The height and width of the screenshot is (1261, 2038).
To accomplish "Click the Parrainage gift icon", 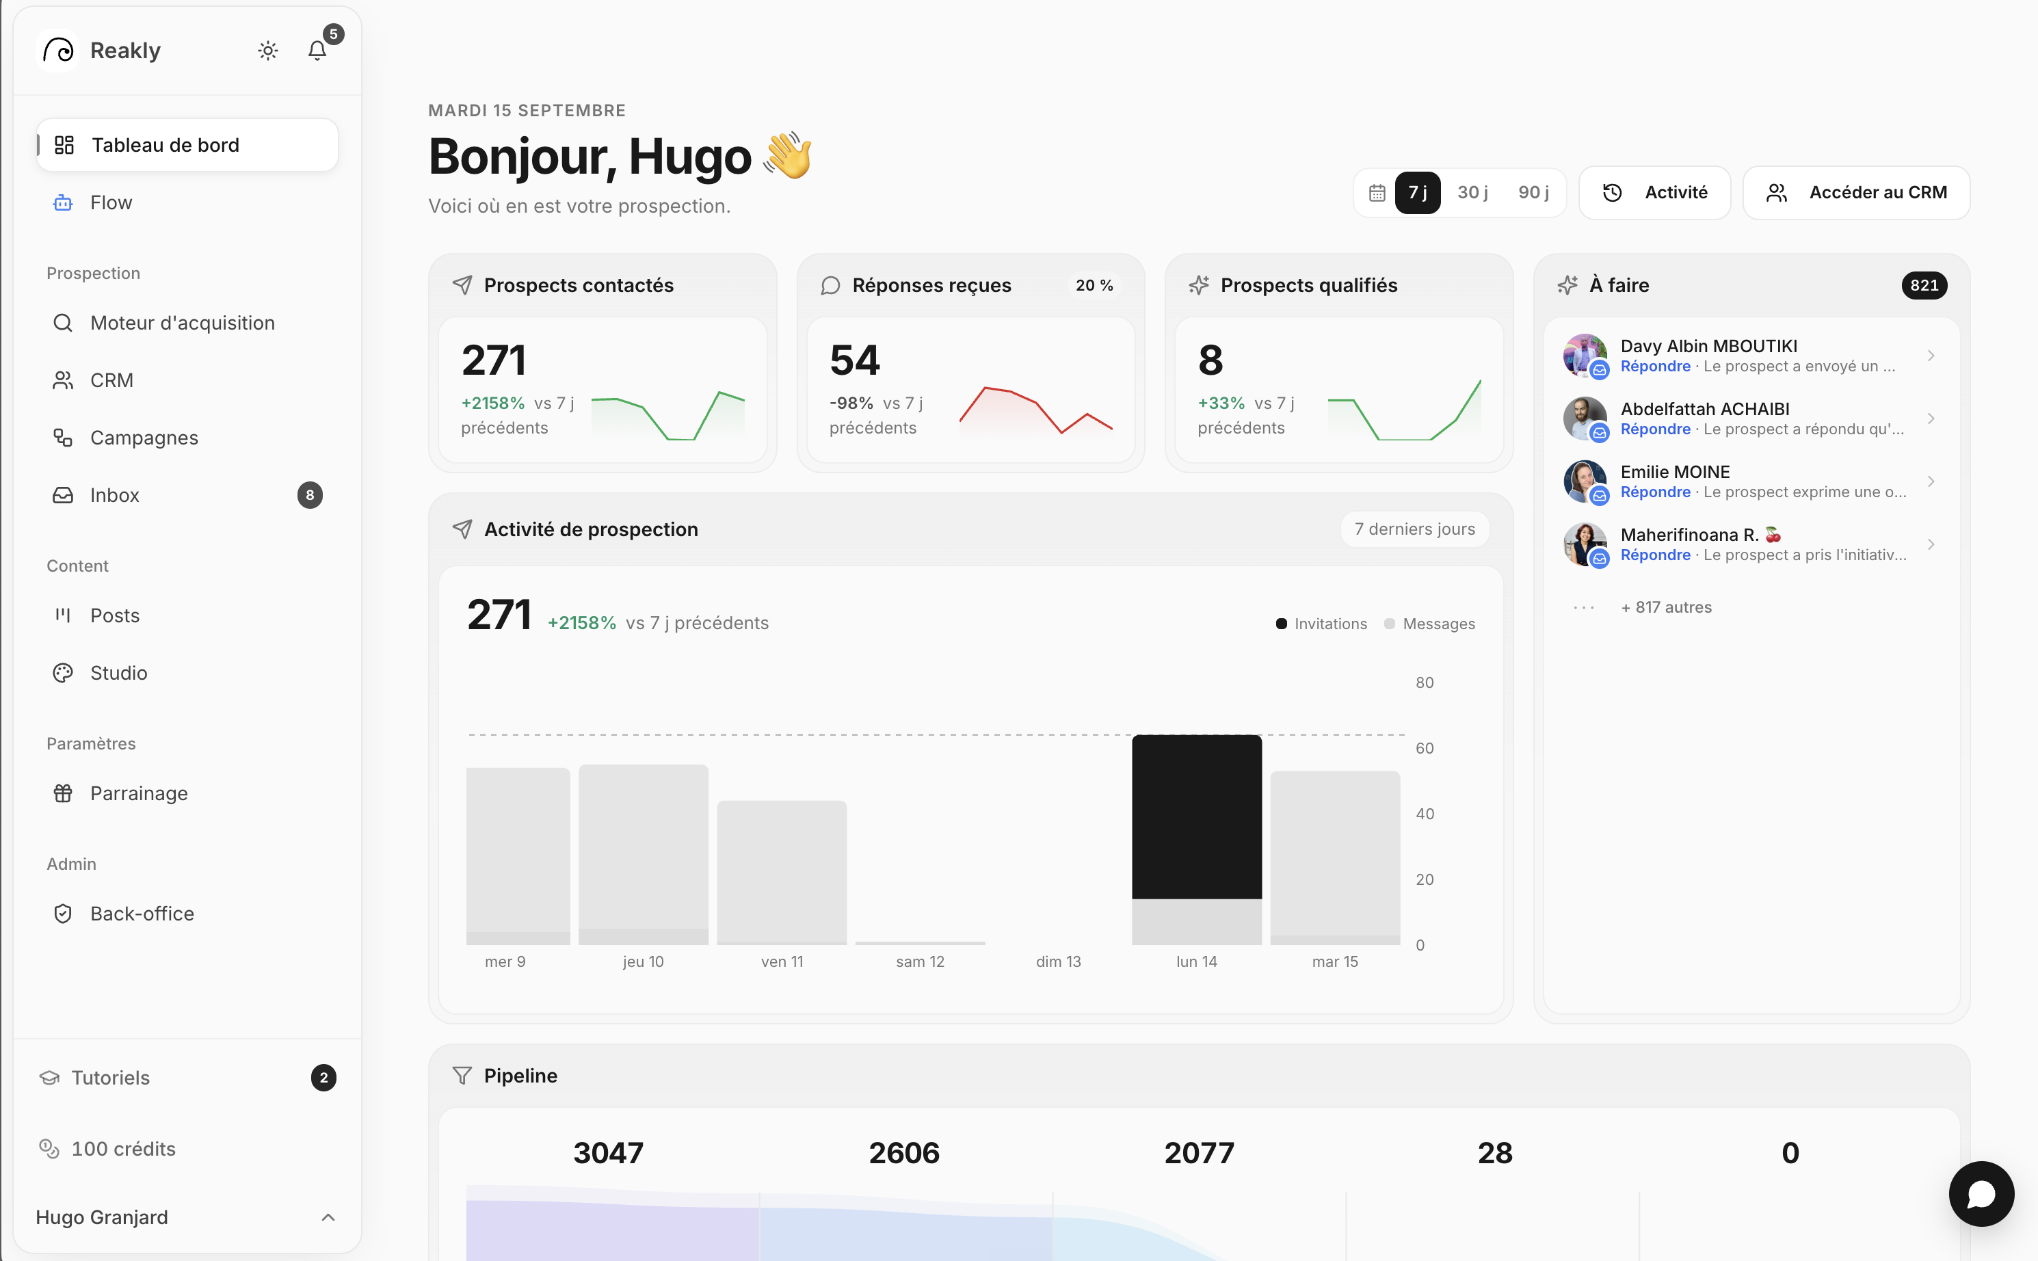I will tap(64, 793).
